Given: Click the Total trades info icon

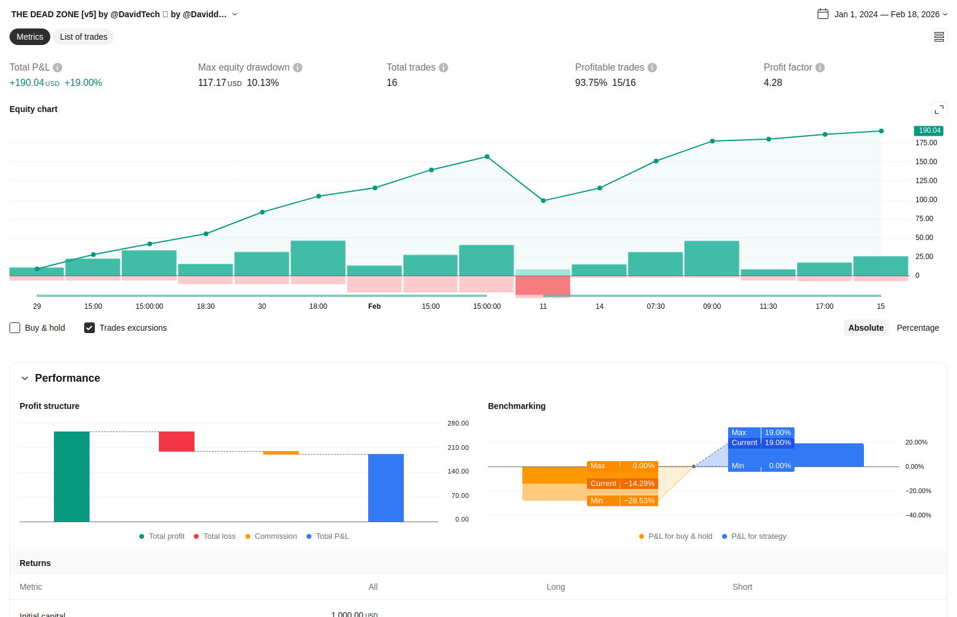Looking at the screenshot, I should pyautogui.click(x=444, y=68).
